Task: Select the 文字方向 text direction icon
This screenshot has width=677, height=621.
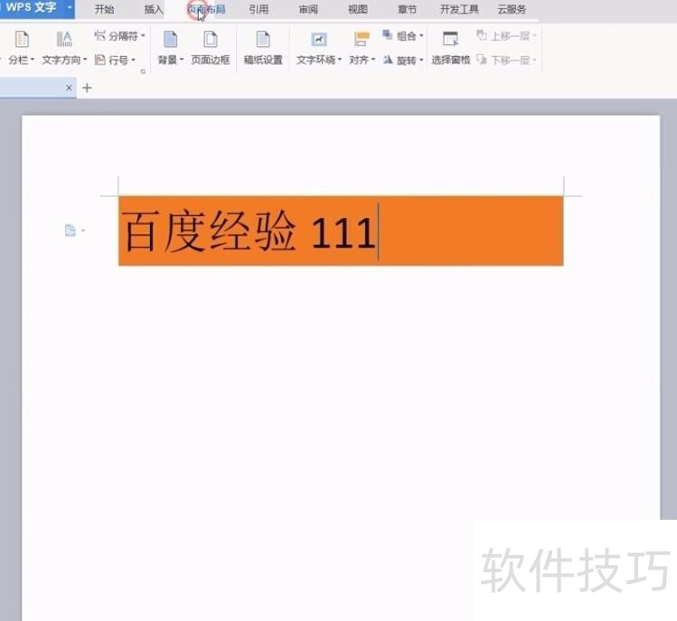Action: pyautogui.click(x=64, y=40)
